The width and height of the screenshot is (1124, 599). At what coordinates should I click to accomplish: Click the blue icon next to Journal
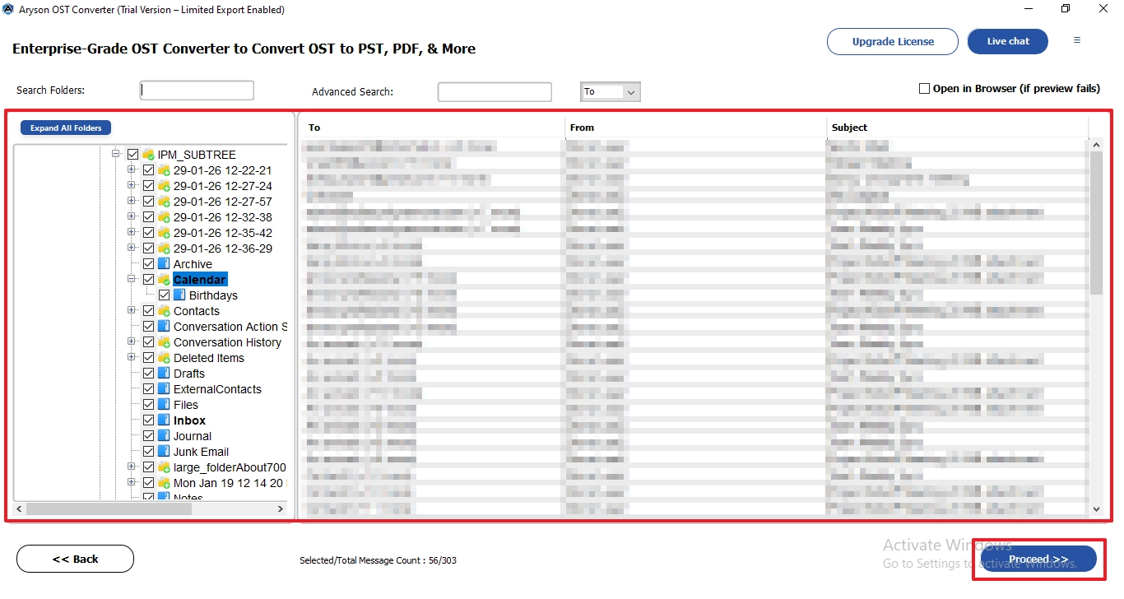click(x=164, y=436)
